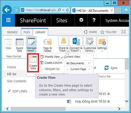
Task: Open the browser Home icon
Action: tap(126, 10)
